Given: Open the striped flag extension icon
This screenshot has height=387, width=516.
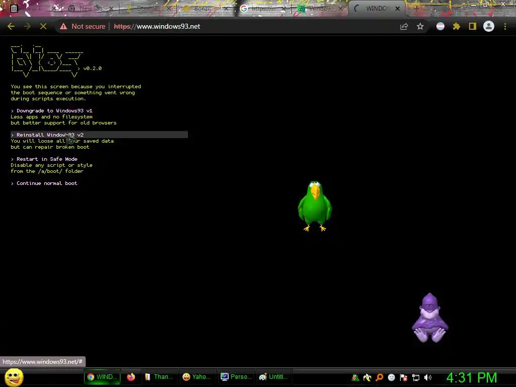Looking at the screenshot, I should pyautogui.click(x=440, y=26).
